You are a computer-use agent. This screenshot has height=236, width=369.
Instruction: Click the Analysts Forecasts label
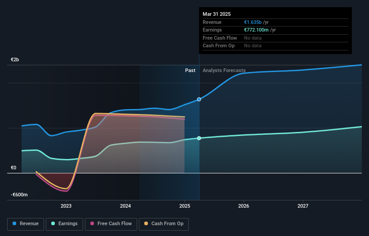pos(224,71)
